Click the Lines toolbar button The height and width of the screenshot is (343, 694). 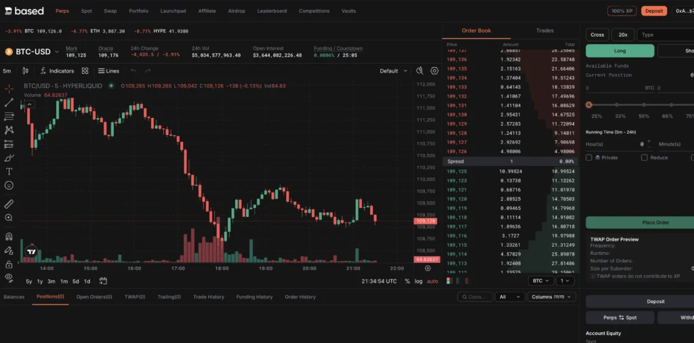[108, 70]
